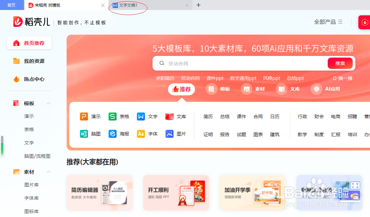The height and width of the screenshot is (217, 370).
Task: Collapse the 模板 sidebar section
Action: 48,103
